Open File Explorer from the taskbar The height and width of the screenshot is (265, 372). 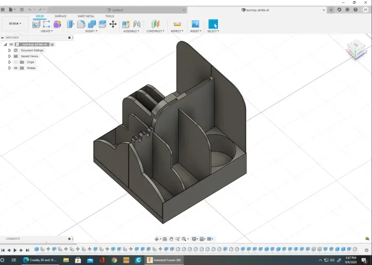pos(66,260)
